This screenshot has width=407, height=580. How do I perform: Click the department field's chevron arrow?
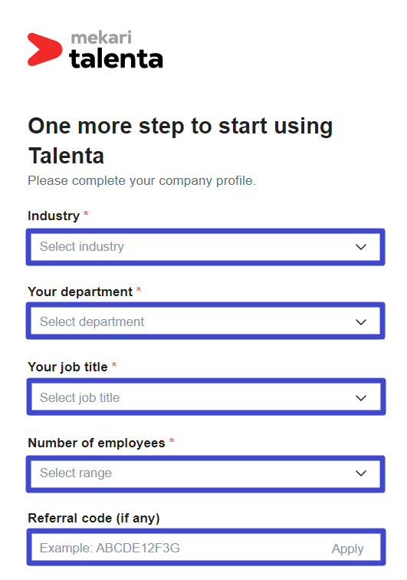coord(361,322)
